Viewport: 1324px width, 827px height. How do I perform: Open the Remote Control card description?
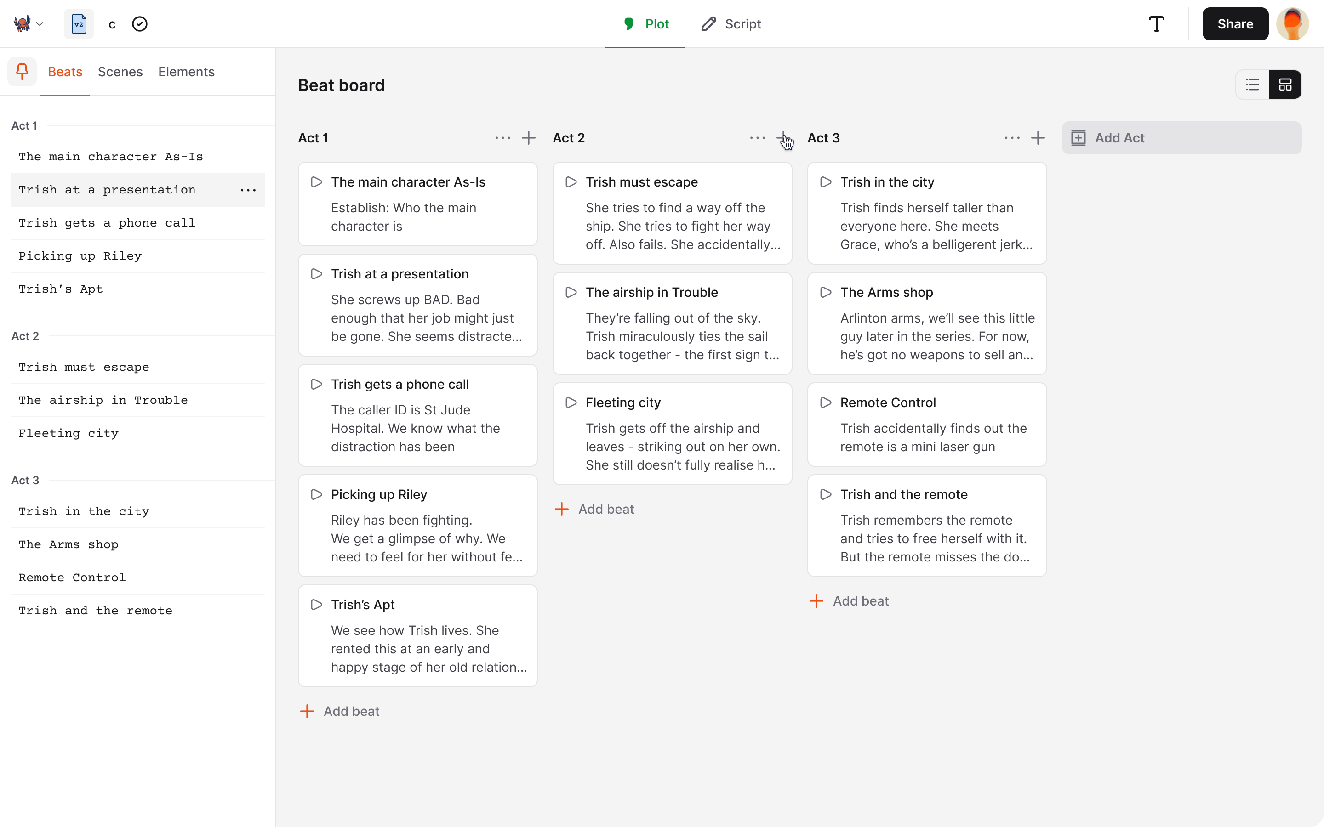pos(933,437)
